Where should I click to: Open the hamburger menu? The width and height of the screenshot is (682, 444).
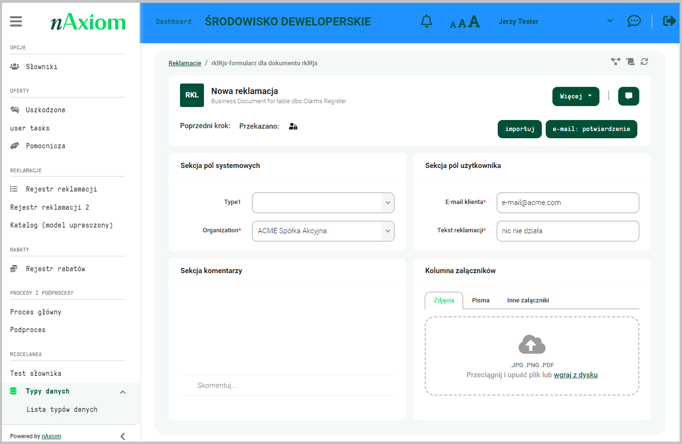pyautogui.click(x=16, y=21)
